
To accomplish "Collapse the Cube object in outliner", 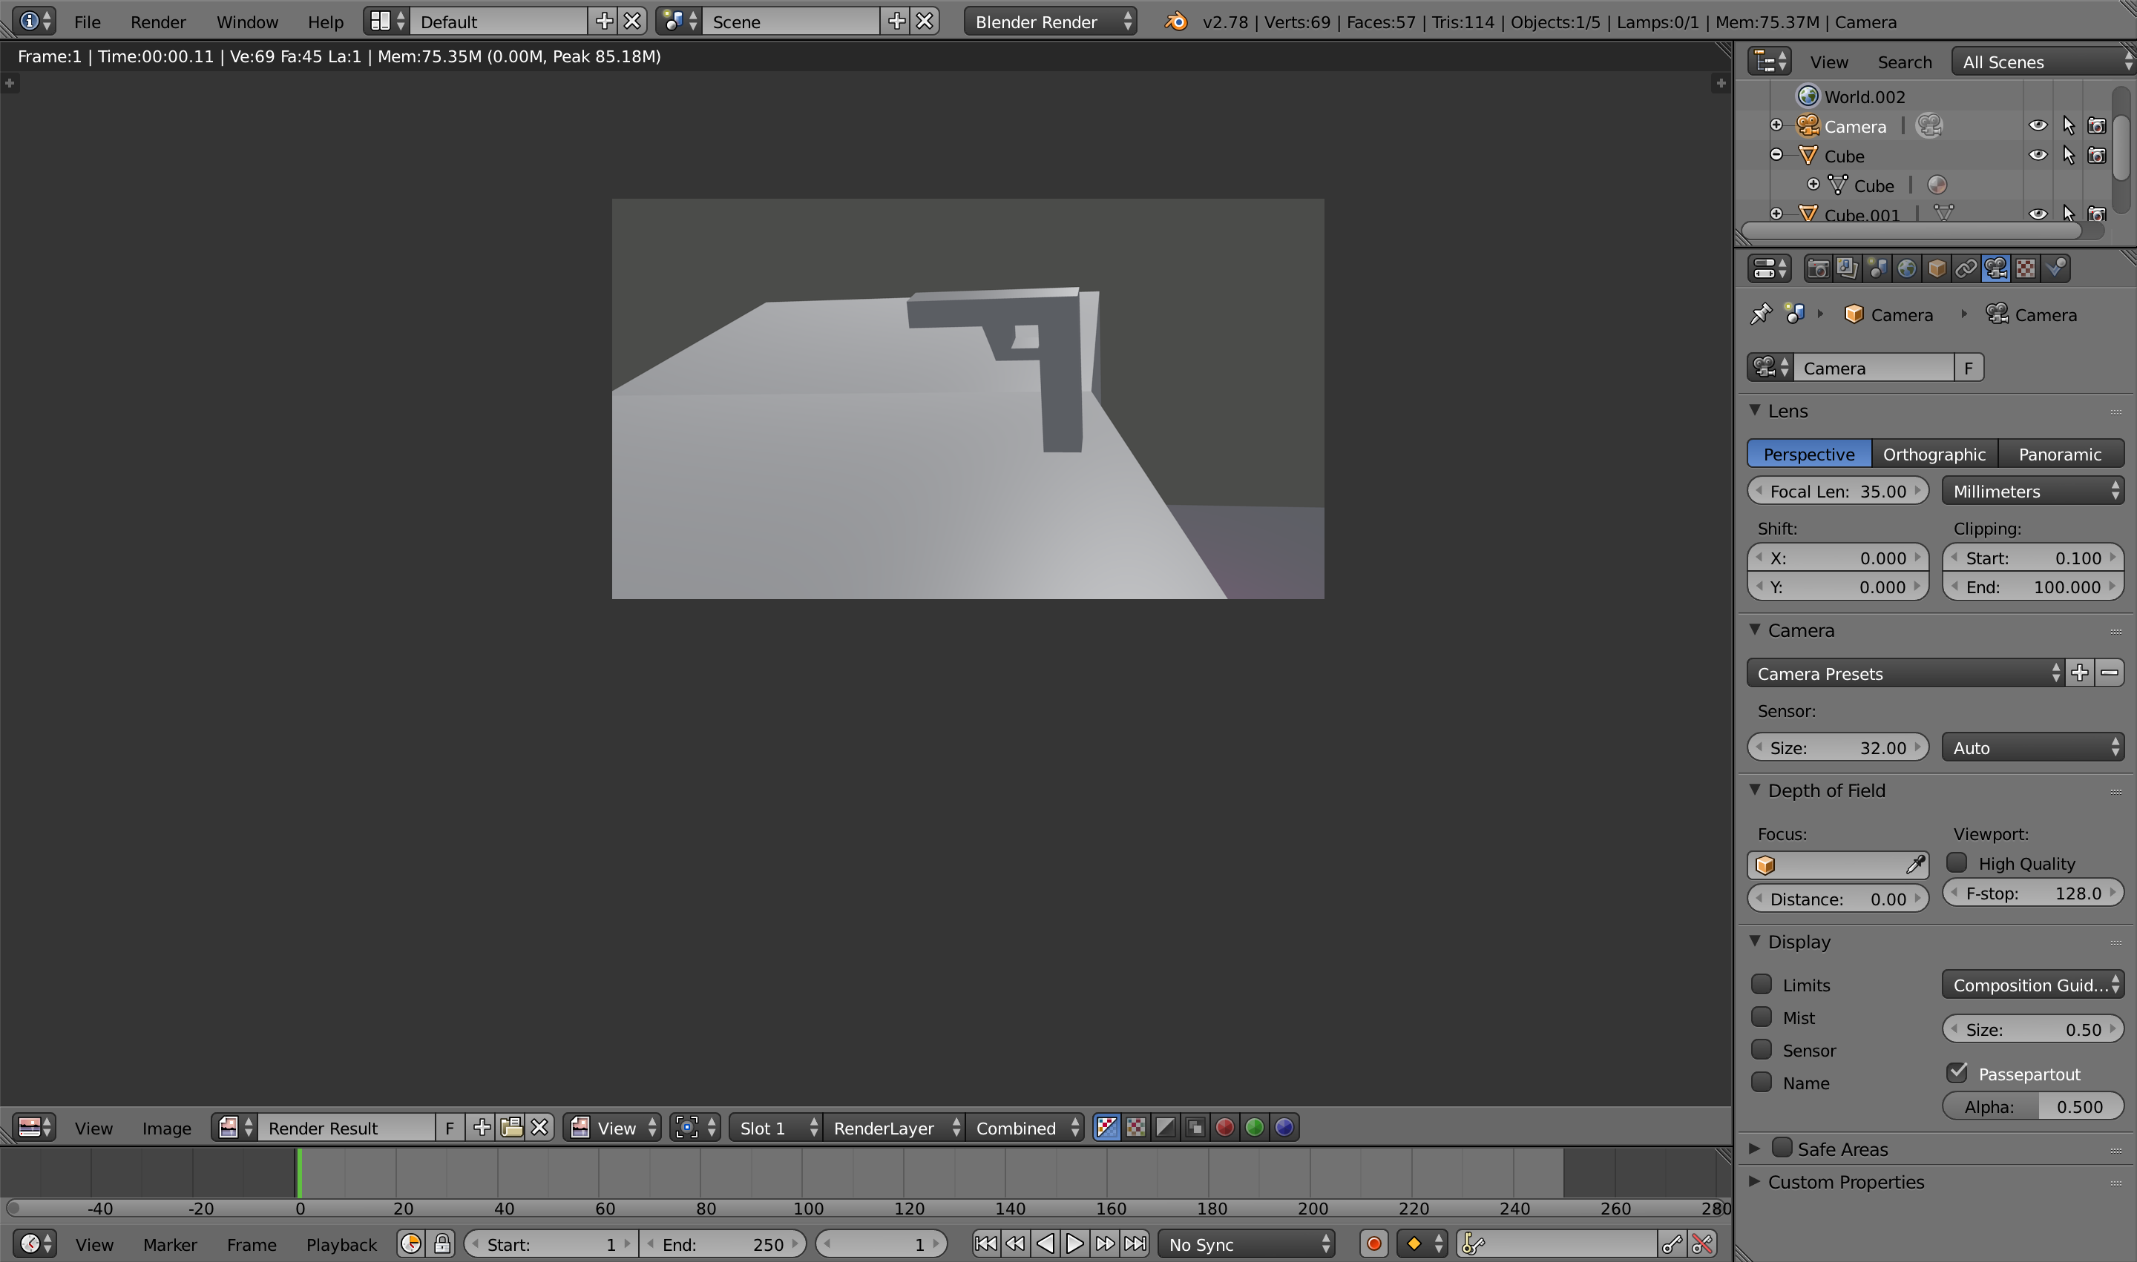I will [1776, 155].
